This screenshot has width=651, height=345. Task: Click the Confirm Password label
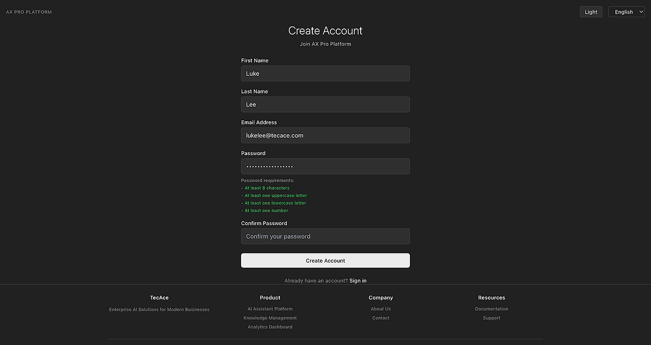coord(264,223)
